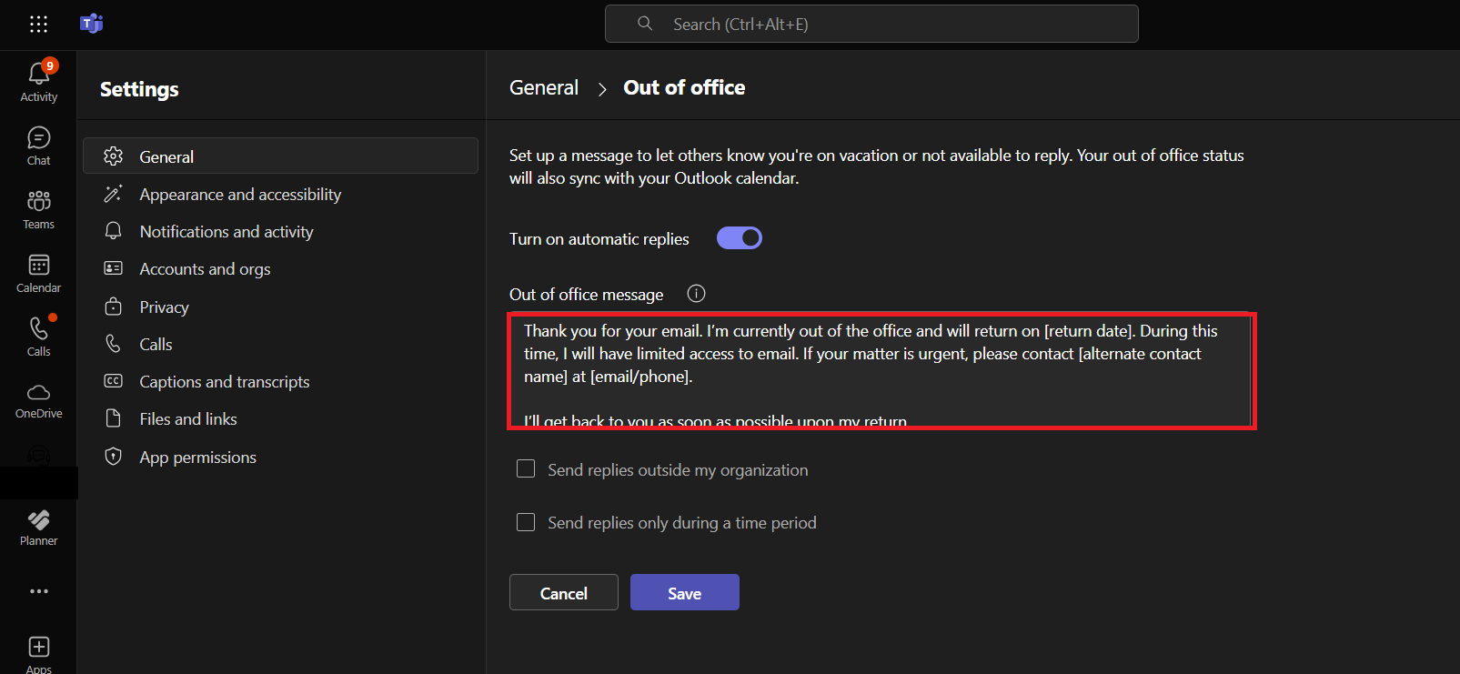Click the Cancel button

coord(564,592)
